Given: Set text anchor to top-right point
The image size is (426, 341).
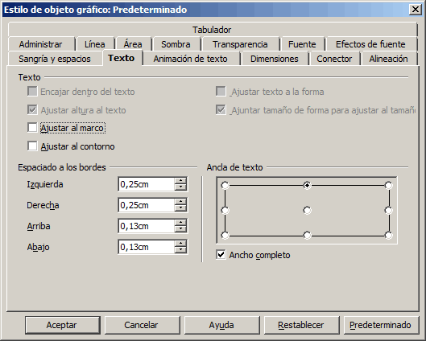Looking at the screenshot, I should [x=389, y=185].
